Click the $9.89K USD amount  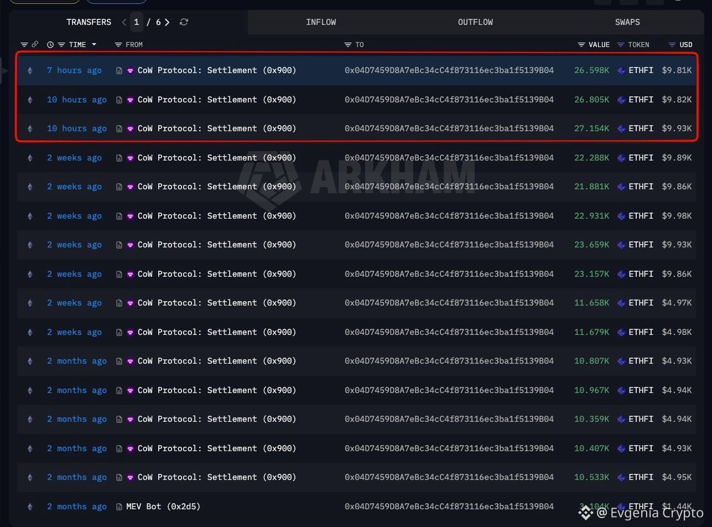(677, 158)
